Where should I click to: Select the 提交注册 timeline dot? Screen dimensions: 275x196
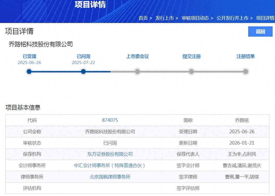click(191, 72)
